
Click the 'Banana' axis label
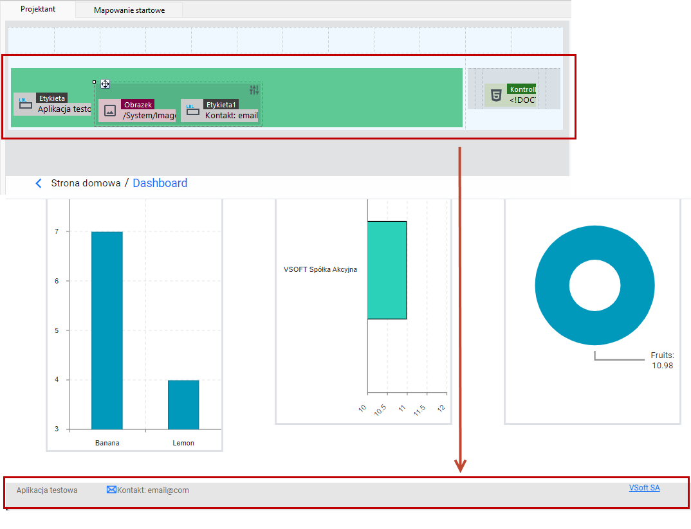click(107, 443)
